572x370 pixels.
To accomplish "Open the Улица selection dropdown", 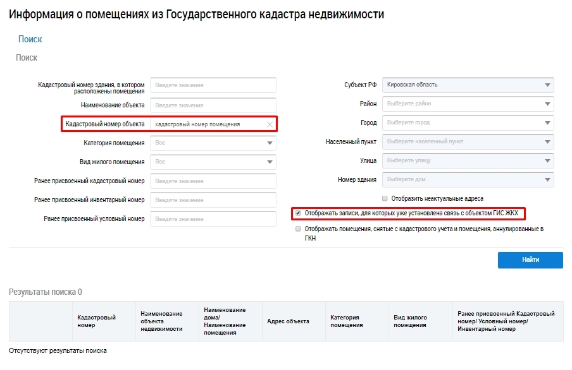I will (x=468, y=161).
